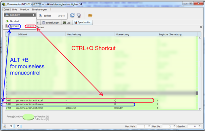
Task: Open the Premium menu
Action: point(25,10)
